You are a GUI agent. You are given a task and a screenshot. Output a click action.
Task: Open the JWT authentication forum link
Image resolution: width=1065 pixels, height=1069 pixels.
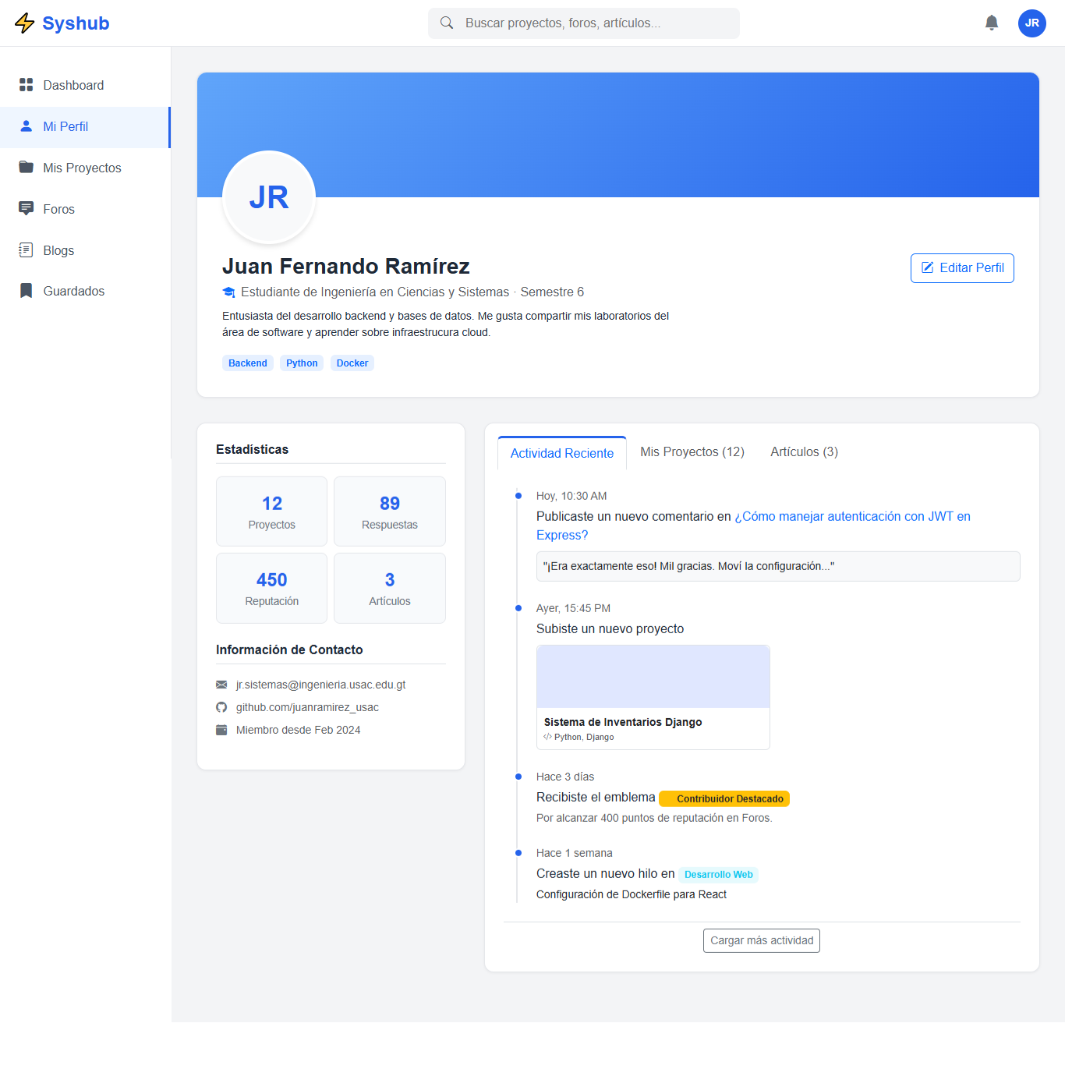855,516
